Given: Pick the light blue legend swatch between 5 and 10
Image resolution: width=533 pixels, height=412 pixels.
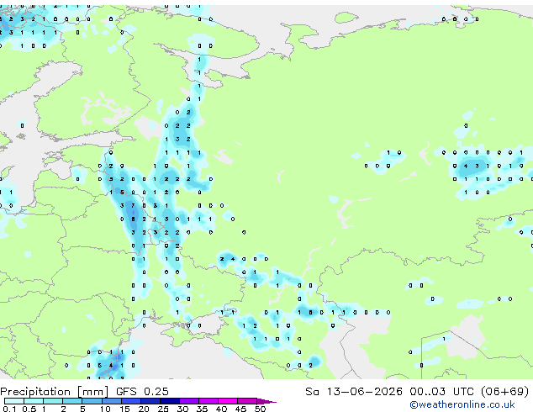Looking at the screenshot, I should point(92,401).
